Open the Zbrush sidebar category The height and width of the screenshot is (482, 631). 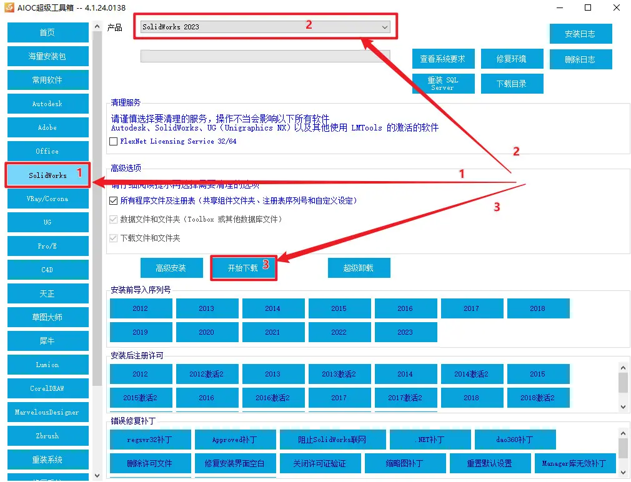(x=48, y=436)
